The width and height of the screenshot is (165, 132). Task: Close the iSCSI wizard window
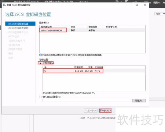[x=145, y=5]
